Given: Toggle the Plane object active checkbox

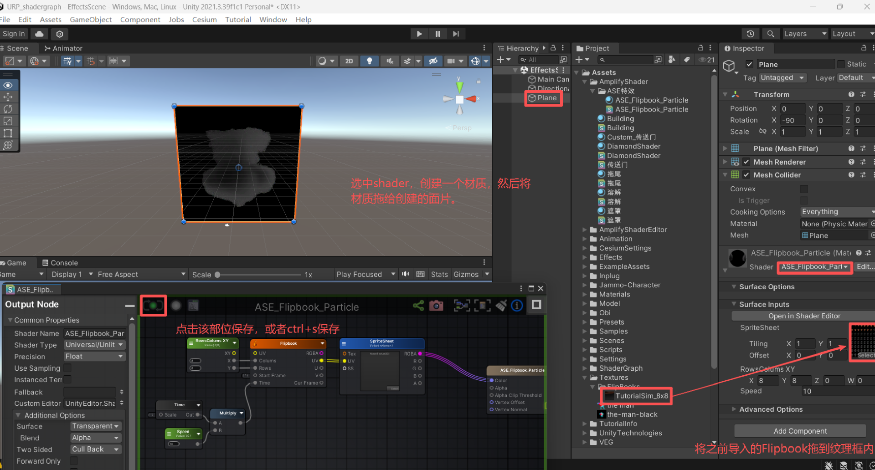Looking at the screenshot, I should click(749, 64).
